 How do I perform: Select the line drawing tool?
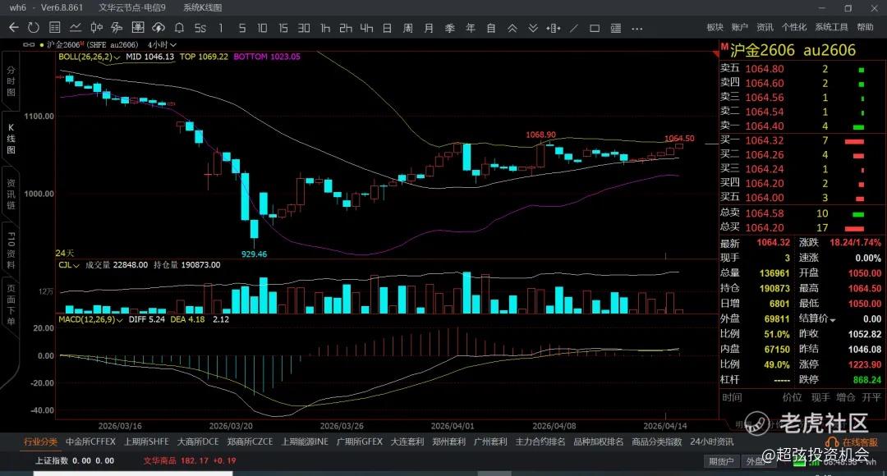(574, 28)
